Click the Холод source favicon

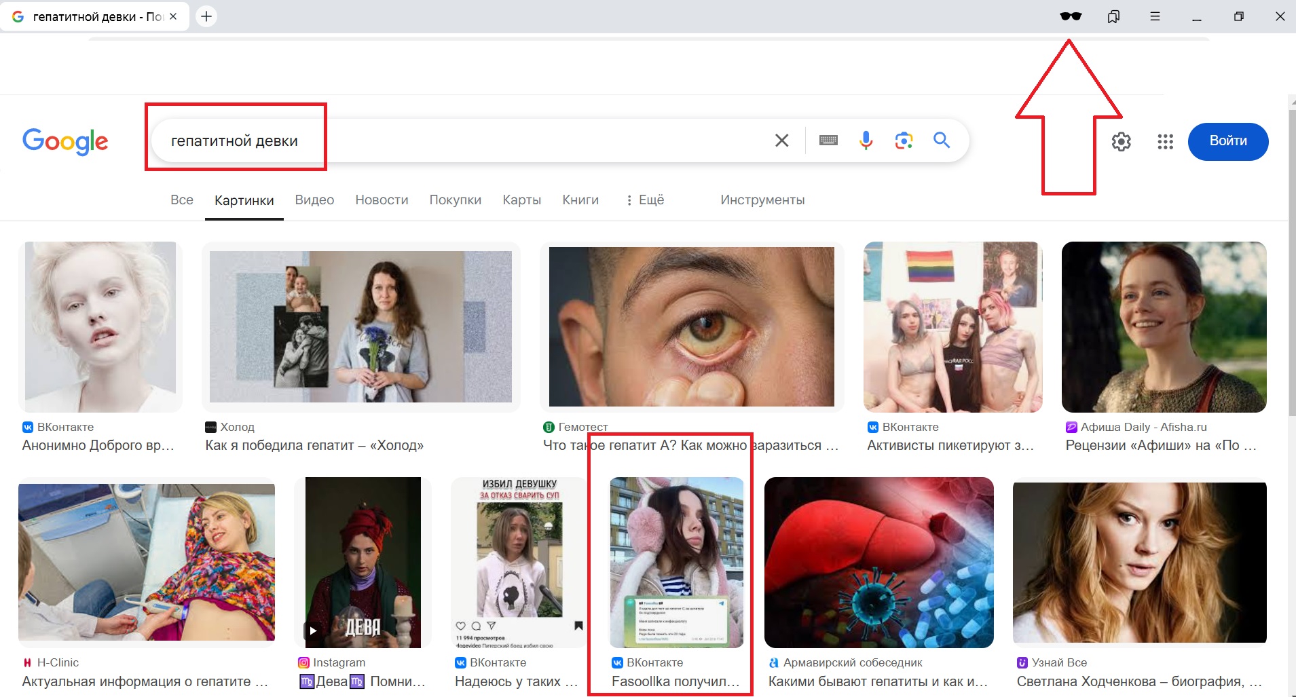tap(210, 427)
